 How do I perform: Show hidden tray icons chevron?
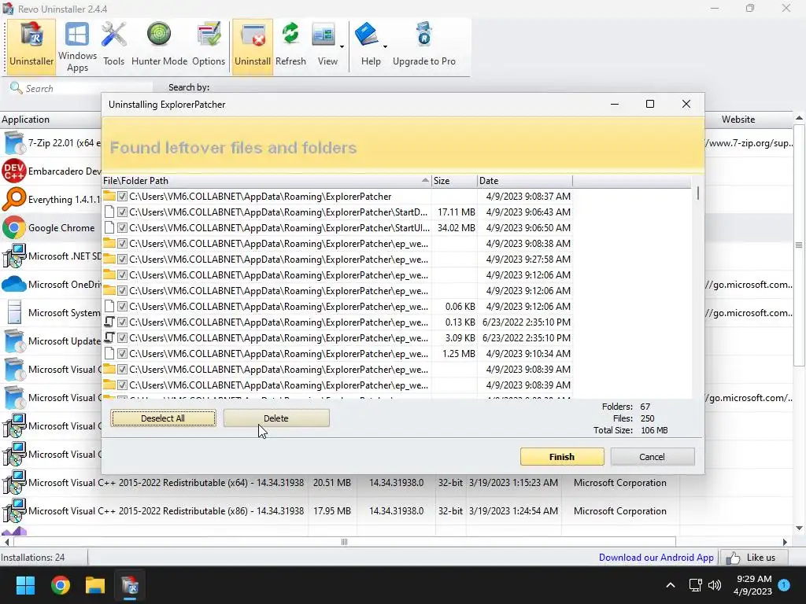tap(671, 585)
